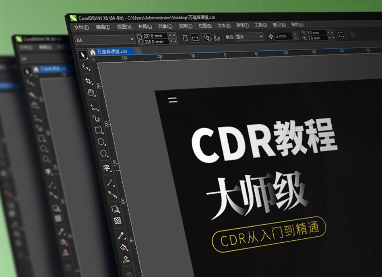
Task: Decrease page height with down arrow
Action: point(171,41)
